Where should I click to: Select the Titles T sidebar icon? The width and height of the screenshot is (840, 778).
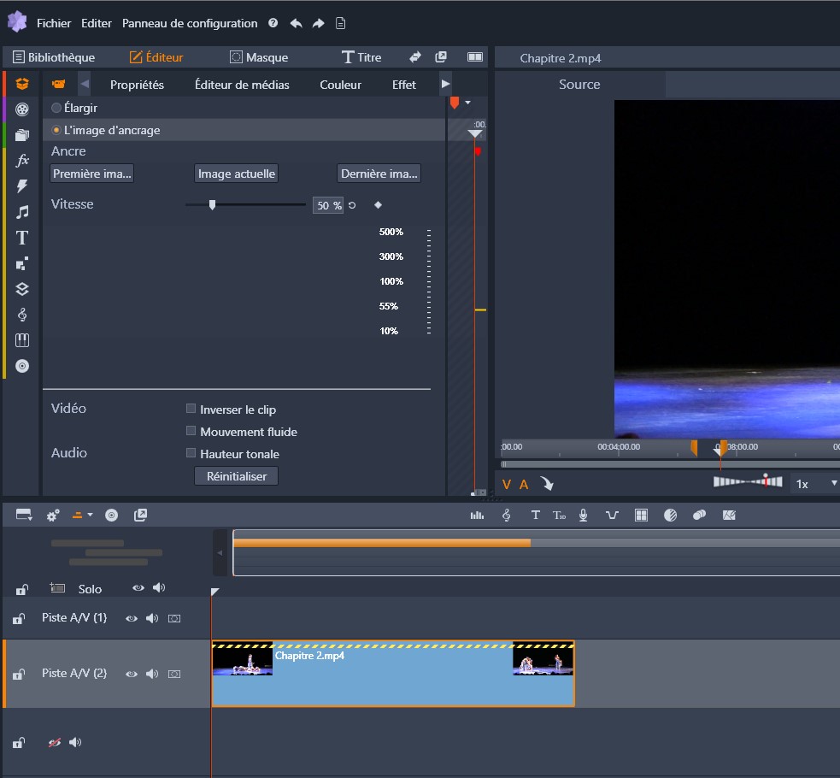pos(22,238)
